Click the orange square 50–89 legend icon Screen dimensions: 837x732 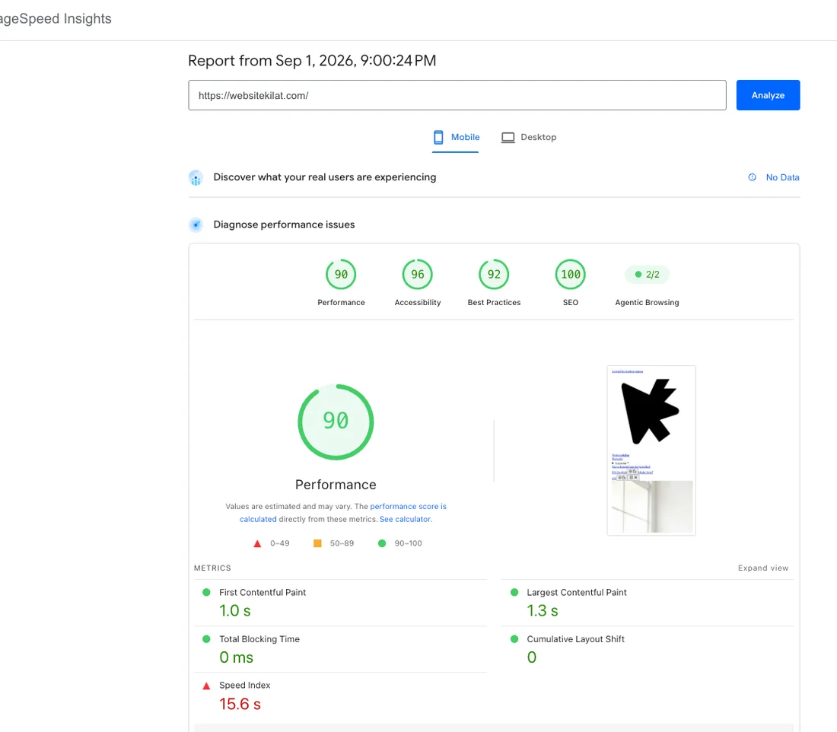(317, 543)
